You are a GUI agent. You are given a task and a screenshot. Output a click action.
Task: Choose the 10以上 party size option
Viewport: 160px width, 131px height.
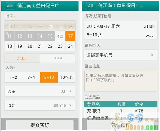tap(66, 77)
